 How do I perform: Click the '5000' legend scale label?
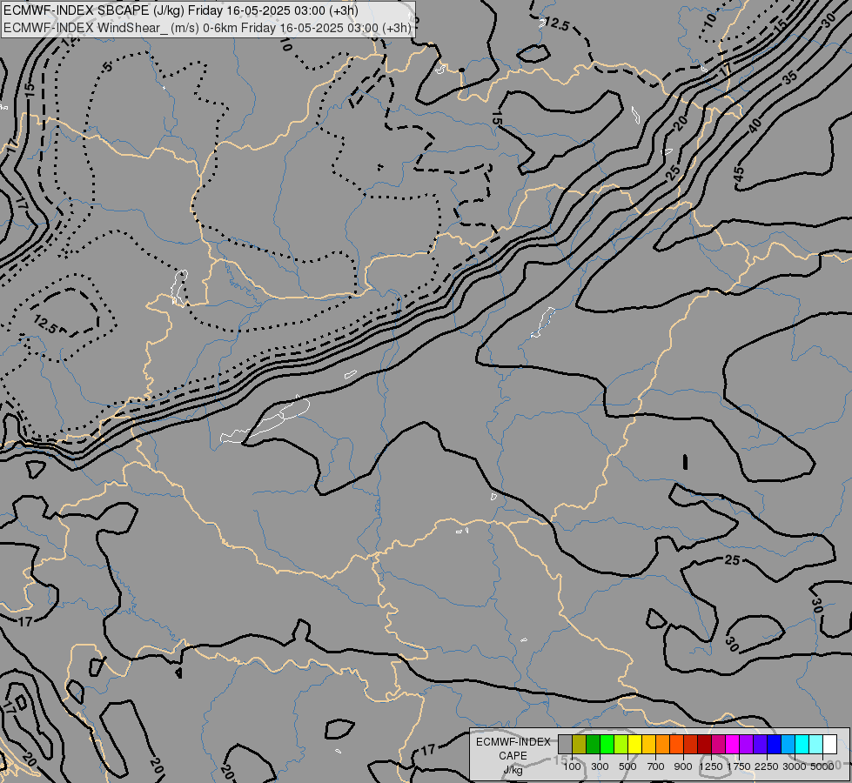pos(822,766)
